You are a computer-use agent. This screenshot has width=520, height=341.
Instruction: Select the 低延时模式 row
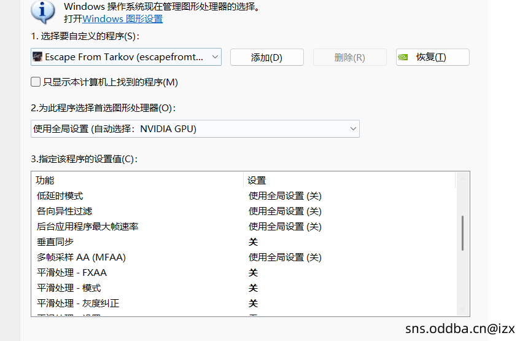click(x=243, y=196)
